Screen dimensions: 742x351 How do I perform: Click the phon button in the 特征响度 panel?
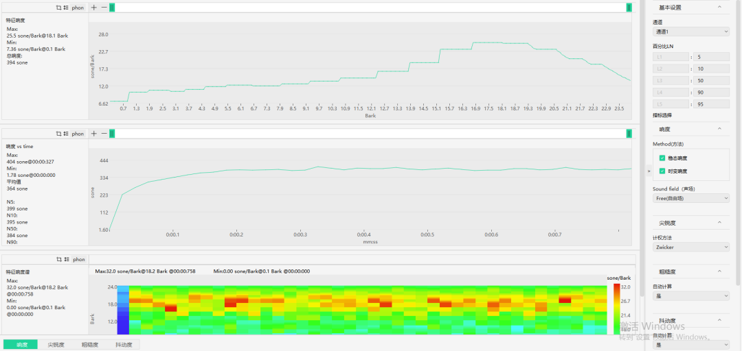78,8
